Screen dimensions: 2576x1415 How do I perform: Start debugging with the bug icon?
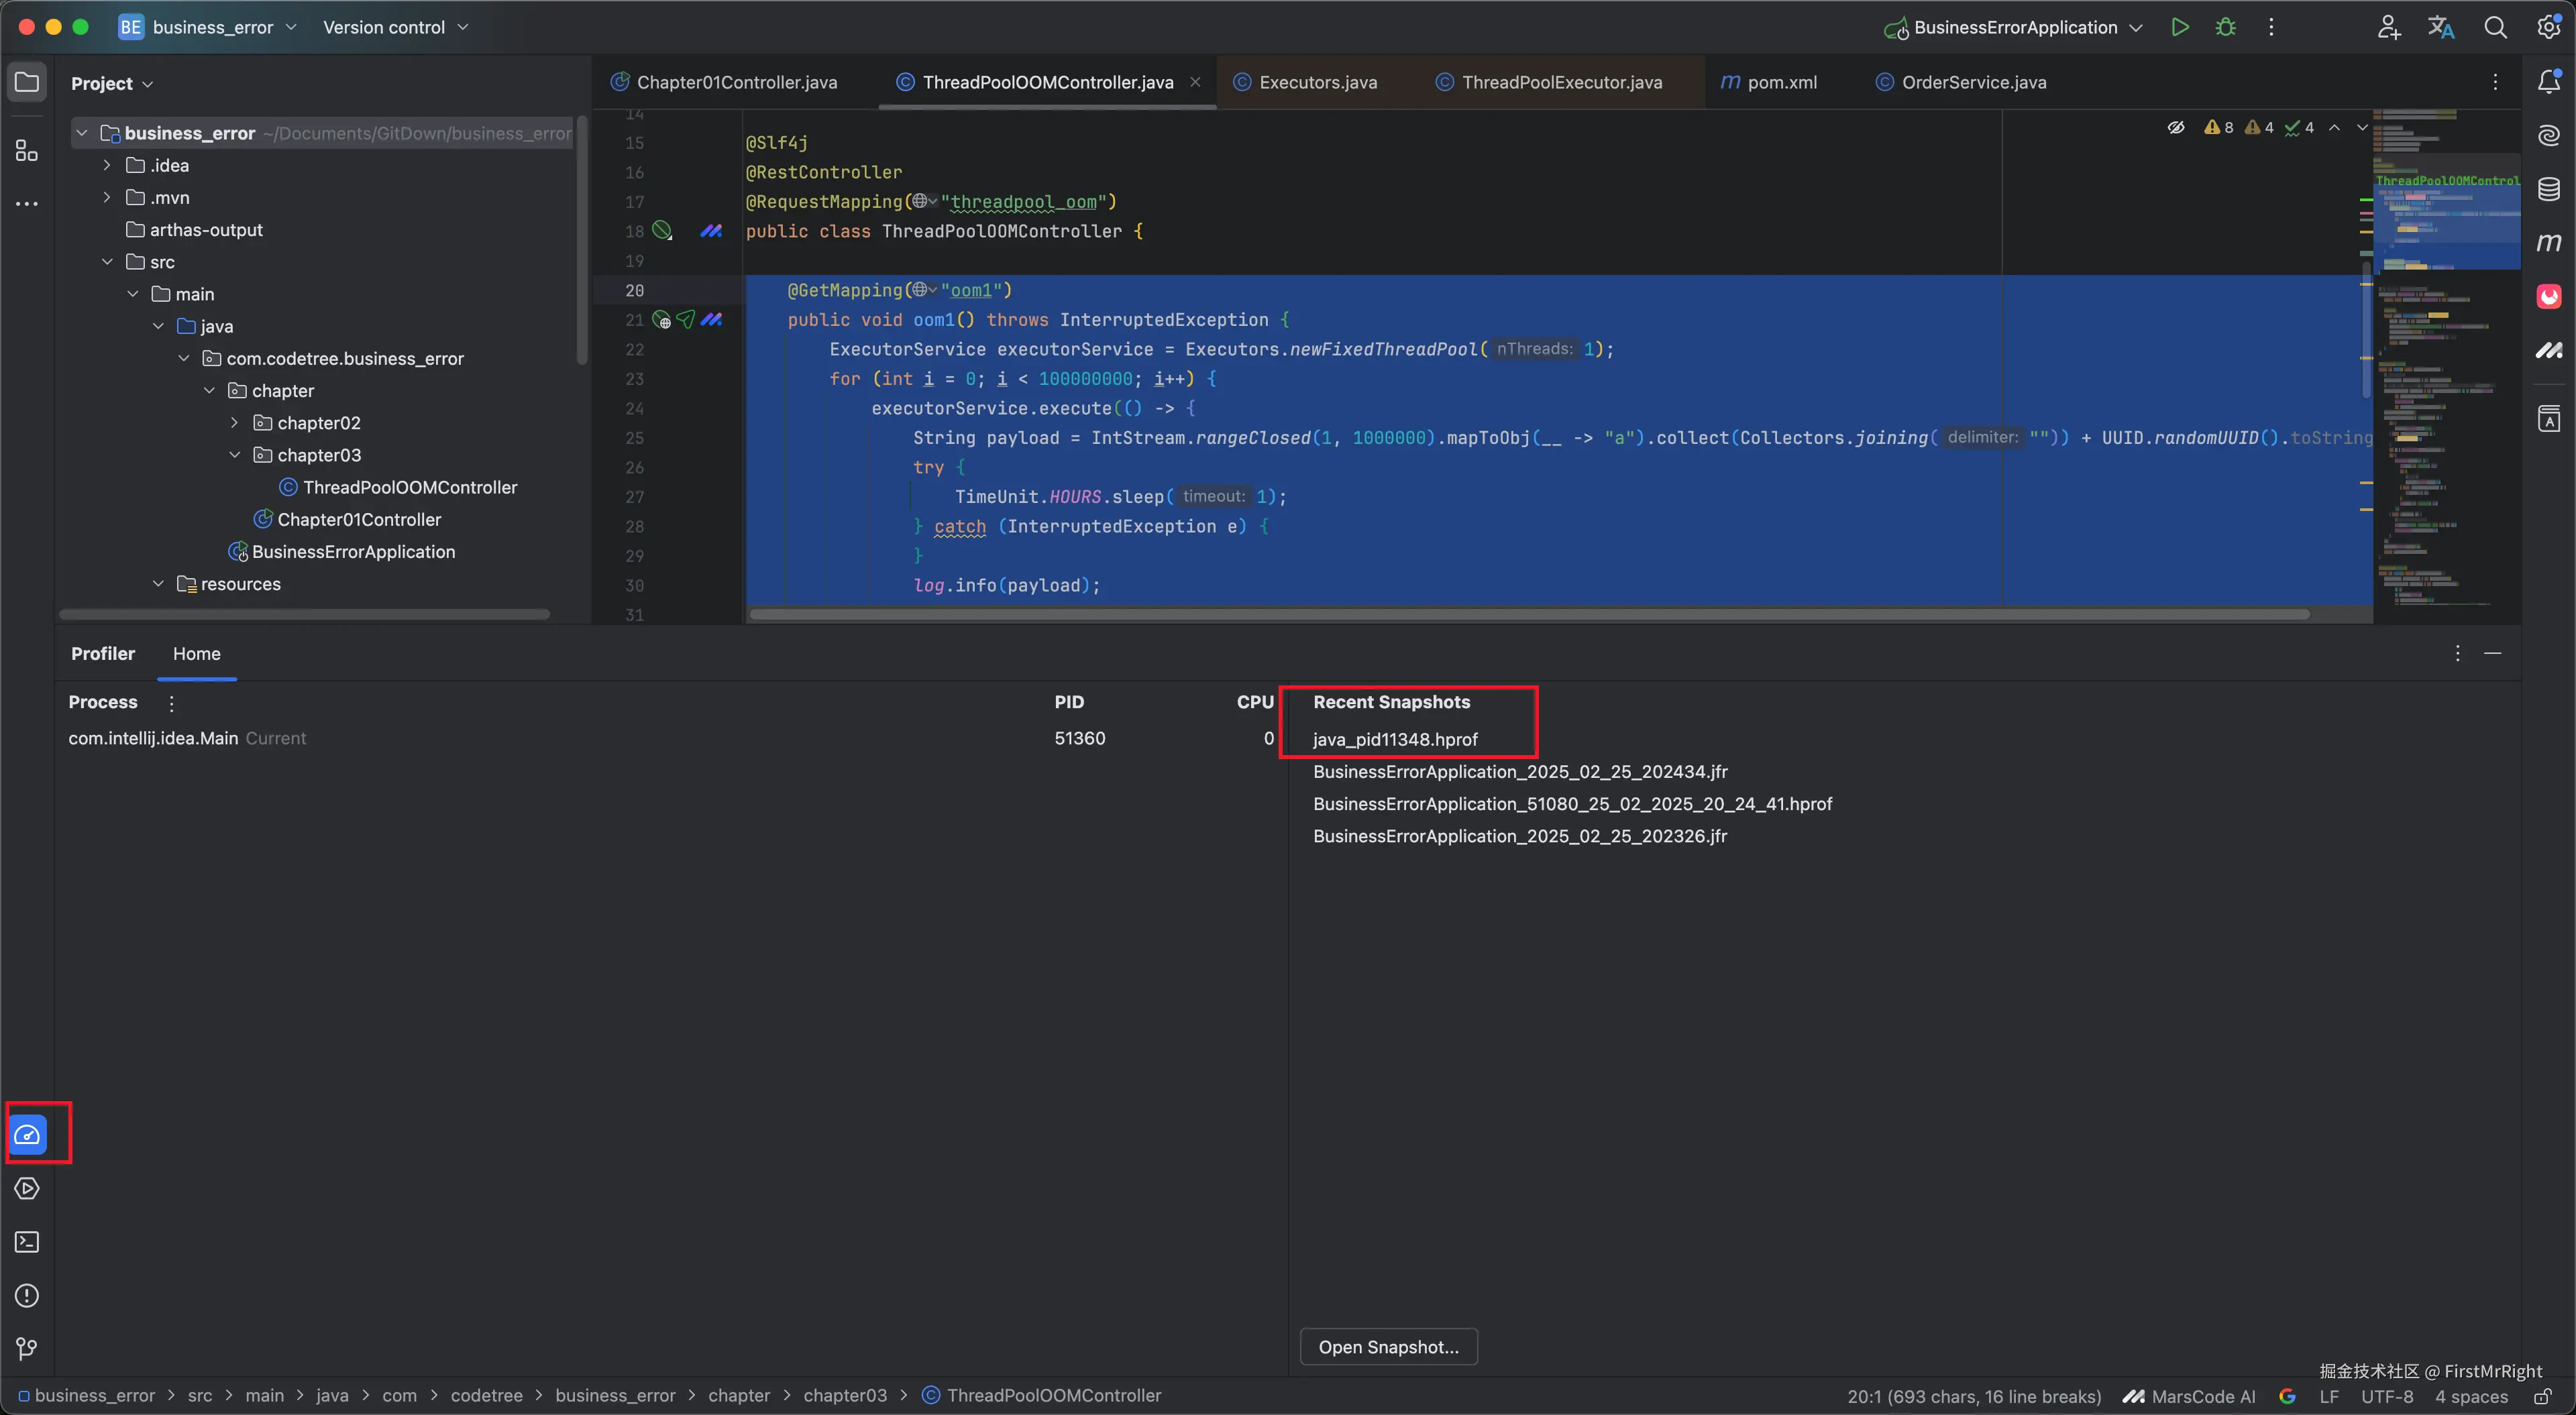point(2225,27)
